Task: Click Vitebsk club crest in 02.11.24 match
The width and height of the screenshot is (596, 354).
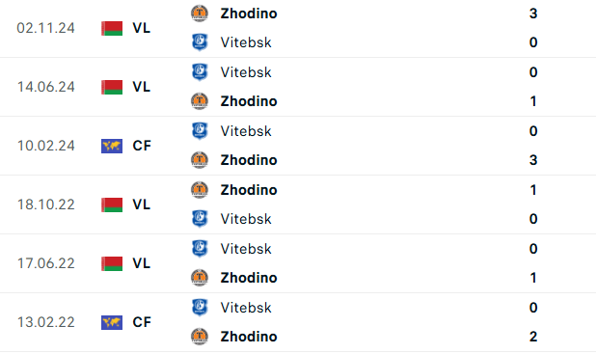Action: tap(200, 42)
